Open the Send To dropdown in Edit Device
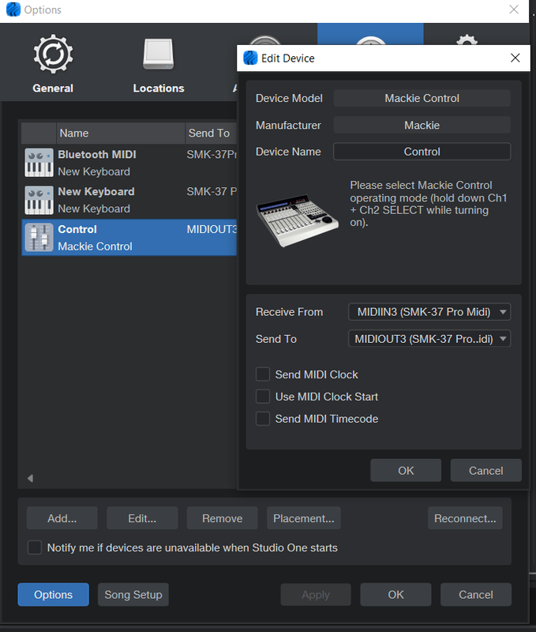This screenshot has width=536, height=632. click(x=429, y=339)
